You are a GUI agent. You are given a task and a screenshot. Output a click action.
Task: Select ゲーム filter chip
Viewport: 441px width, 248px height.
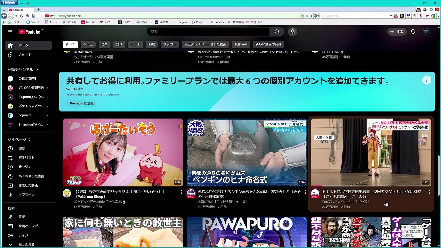coord(88,44)
